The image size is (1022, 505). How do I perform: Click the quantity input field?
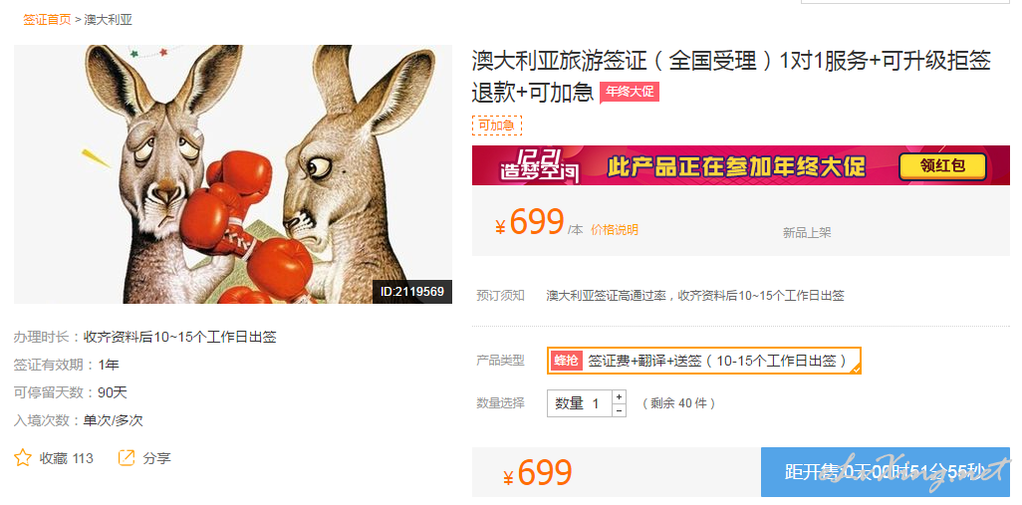[580, 404]
